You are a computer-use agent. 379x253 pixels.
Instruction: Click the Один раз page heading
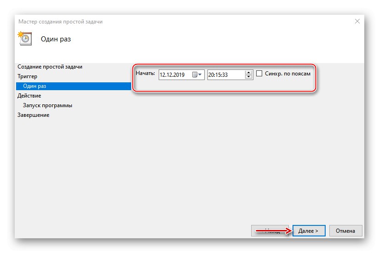56,39
